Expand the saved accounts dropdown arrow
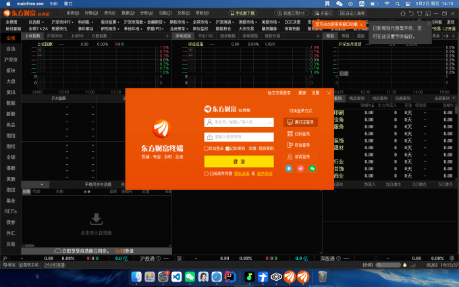Viewport: 459px width, 287px height. [269, 122]
